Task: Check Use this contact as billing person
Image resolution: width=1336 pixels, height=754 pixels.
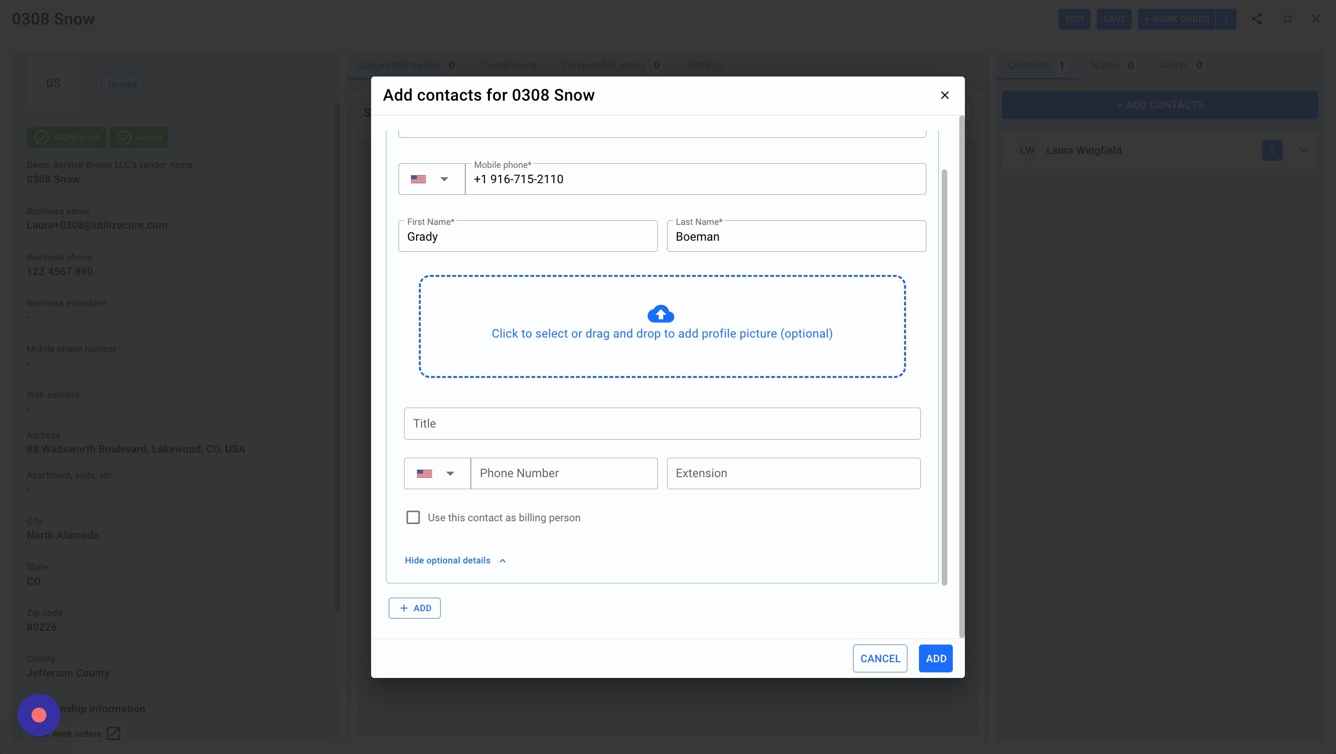Action: pos(413,518)
